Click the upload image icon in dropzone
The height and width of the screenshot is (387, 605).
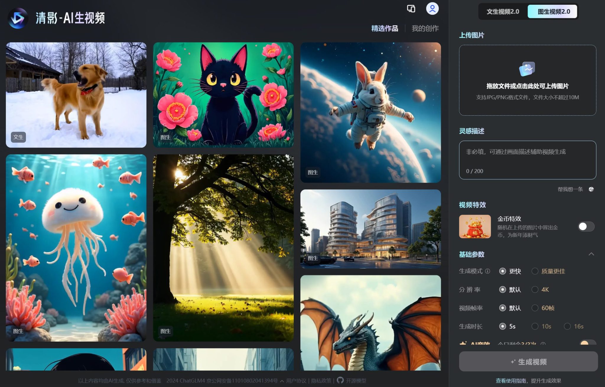click(527, 69)
